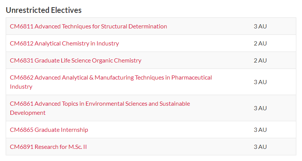Click the wrapped word Industry under CM6862
This screenshot has height=161, width=302.
(21, 87)
